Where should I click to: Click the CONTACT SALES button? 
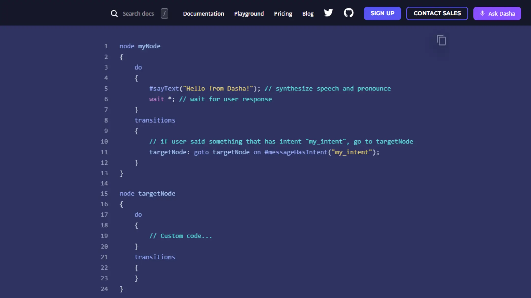(437, 13)
